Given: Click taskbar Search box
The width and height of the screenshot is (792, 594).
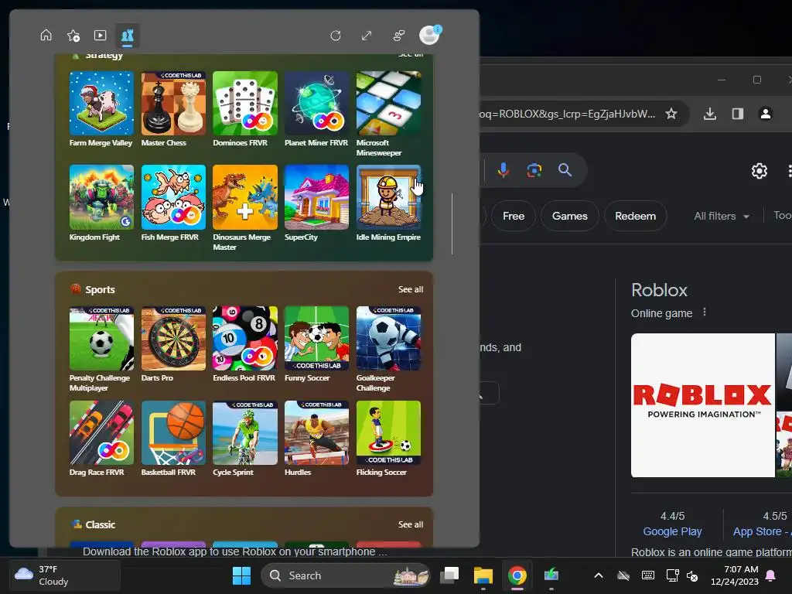Looking at the screenshot, I should tap(346, 575).
